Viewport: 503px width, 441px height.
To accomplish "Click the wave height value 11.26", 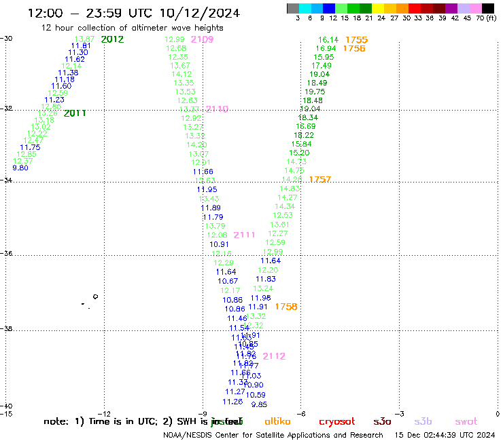I will [232, 402].
